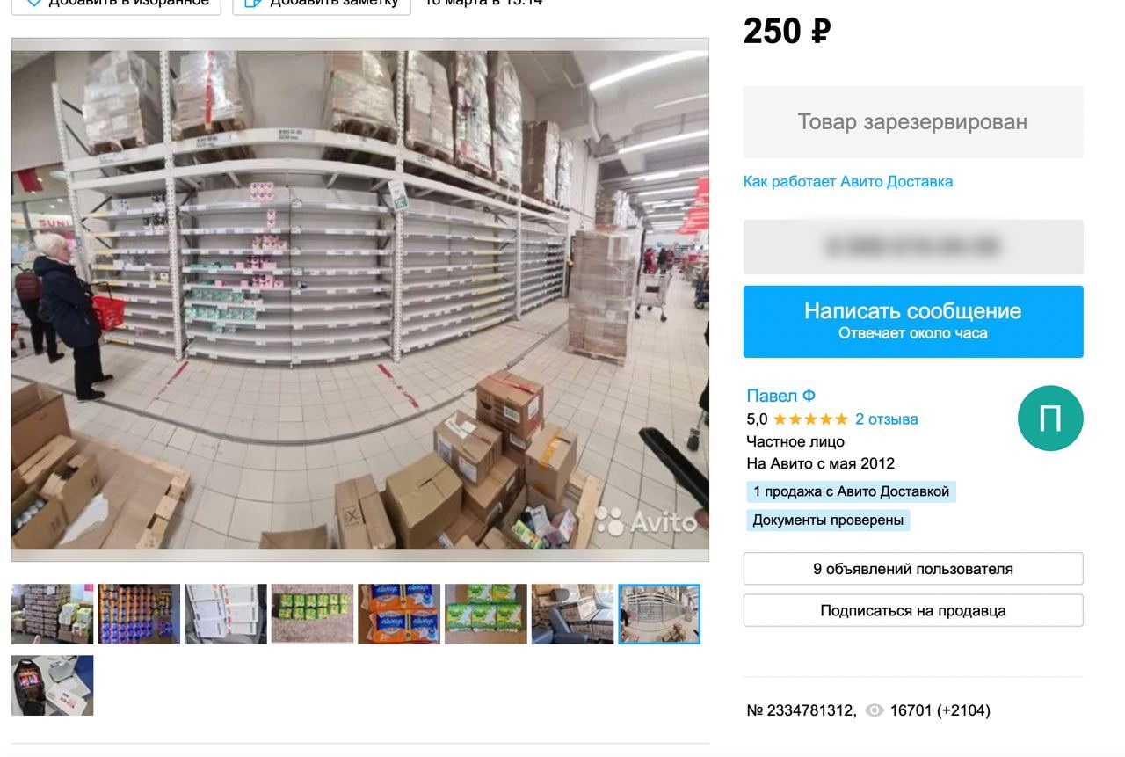Open seller profile Павел Ф
This screenshot has height=757, width=1125.
(781, 396)
